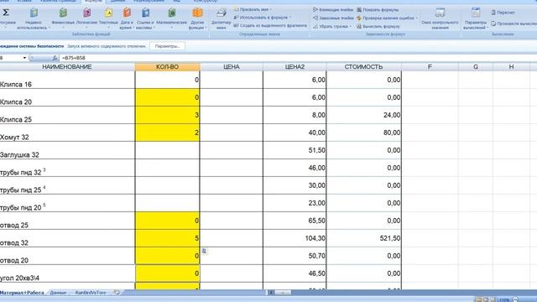Click the formula bar showing =B75+B58
Image resolution: width=537 pixels, height=302 pixels.
(x=298, y=58)
